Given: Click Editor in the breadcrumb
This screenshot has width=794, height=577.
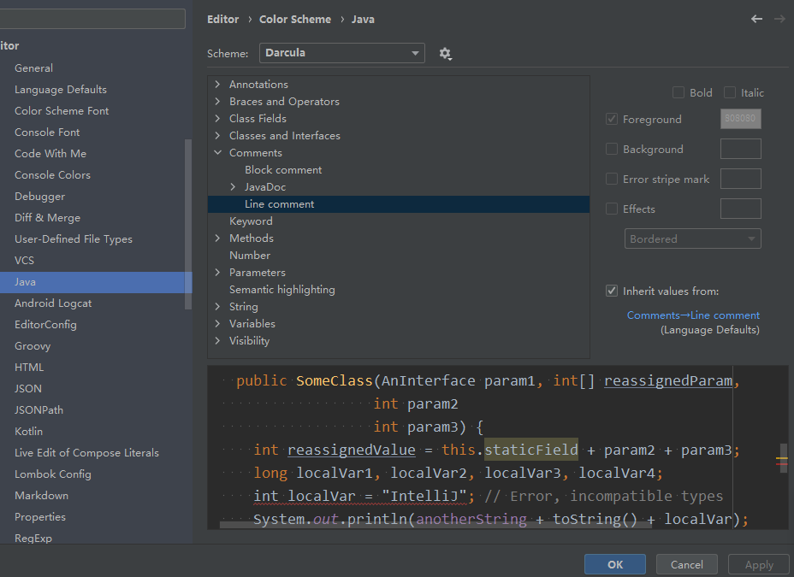Looking at the screenshot, I should tap(222, 19).
